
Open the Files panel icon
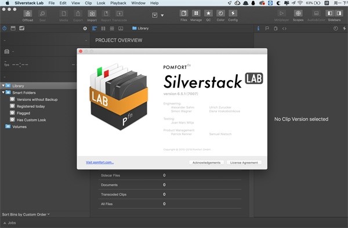pos(184,13)
